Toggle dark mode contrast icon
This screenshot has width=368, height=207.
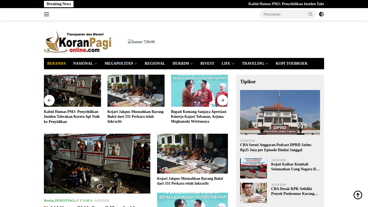pyautogui.click(x=321, y=14)
